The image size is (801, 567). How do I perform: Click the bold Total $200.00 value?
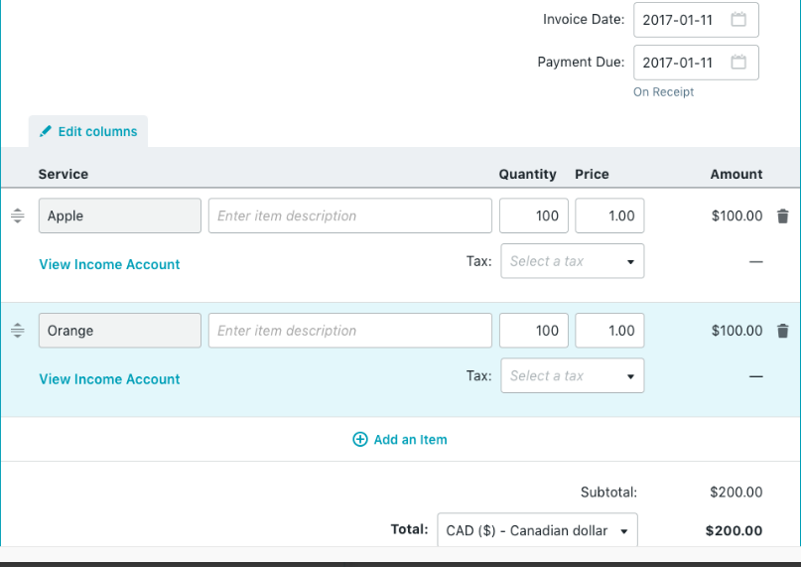[x=734, y=530]
